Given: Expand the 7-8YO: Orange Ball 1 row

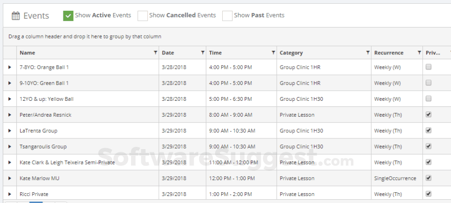Looking at the screenshot, I should coord(9,68).
